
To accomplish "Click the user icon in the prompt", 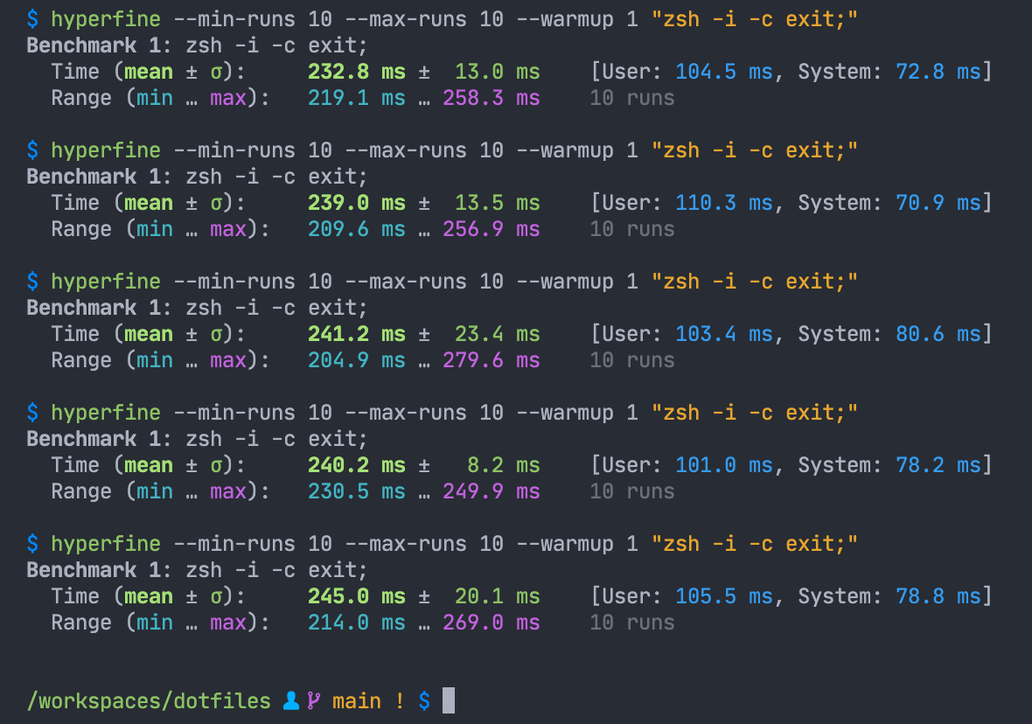I will (x=291, y=701).
